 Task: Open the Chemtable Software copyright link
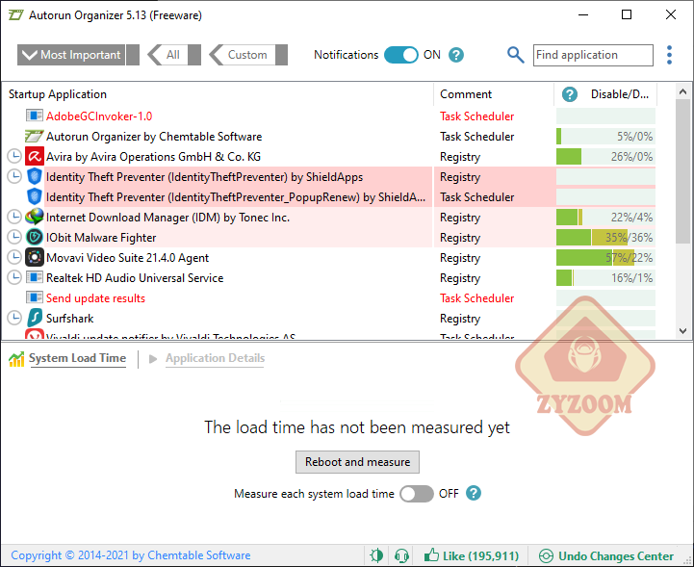131,555
